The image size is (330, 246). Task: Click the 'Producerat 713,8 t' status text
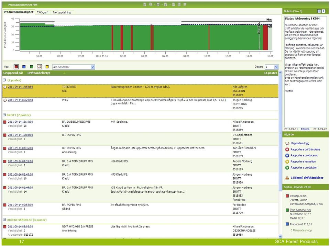pos(301,224)
